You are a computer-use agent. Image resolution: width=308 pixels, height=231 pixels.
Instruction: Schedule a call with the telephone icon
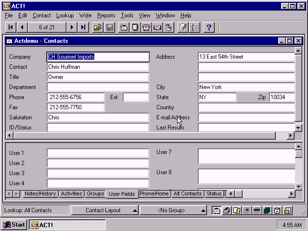click(x=146, y=27)
